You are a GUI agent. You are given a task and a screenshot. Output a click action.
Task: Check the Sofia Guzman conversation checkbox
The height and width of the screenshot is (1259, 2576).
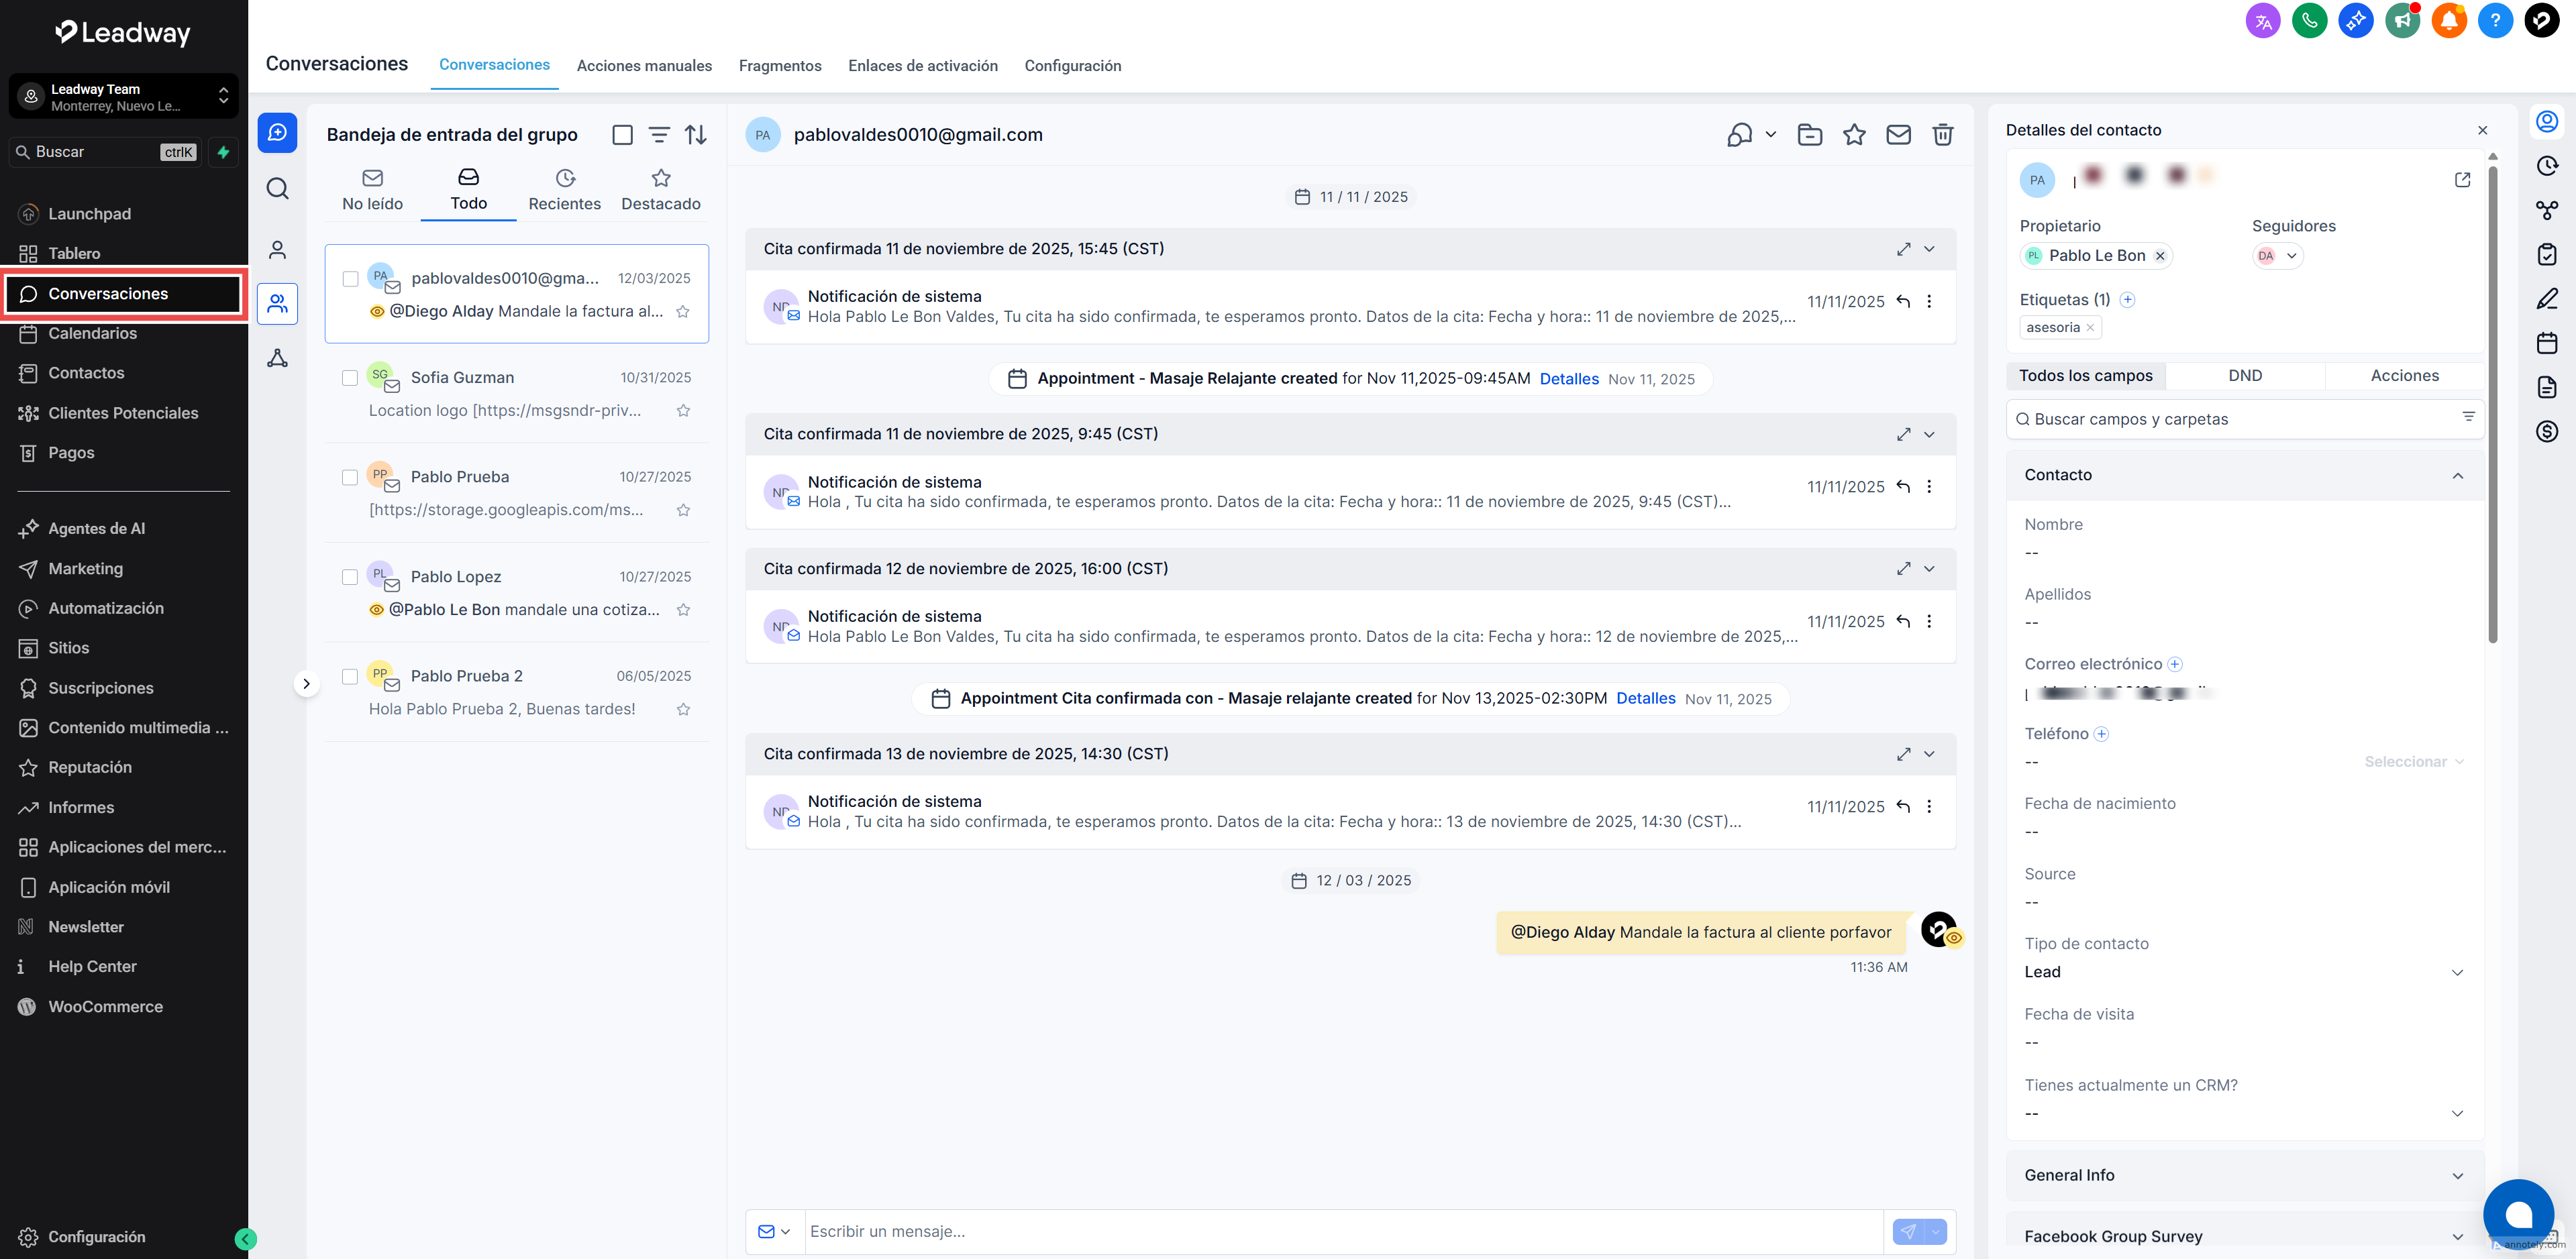(350, 378)
